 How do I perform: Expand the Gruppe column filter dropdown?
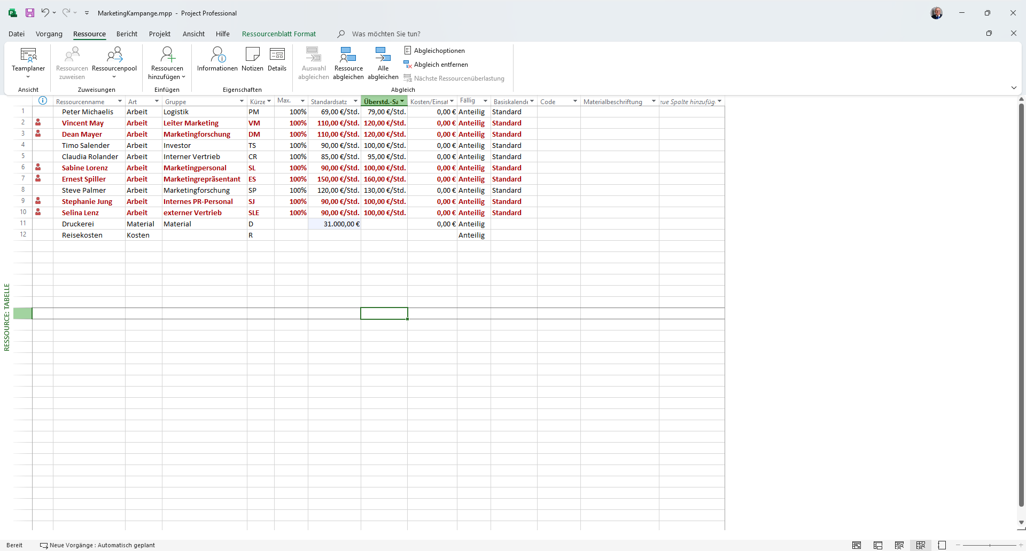point(242,101)
